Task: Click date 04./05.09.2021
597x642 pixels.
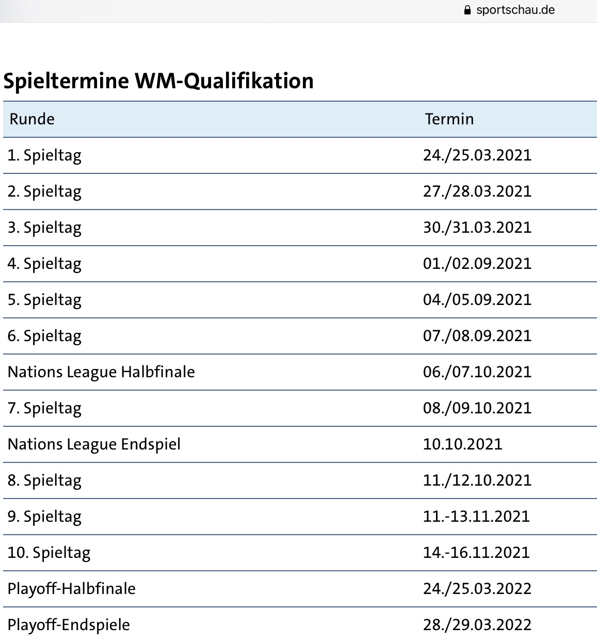Action: coord(477,300)
